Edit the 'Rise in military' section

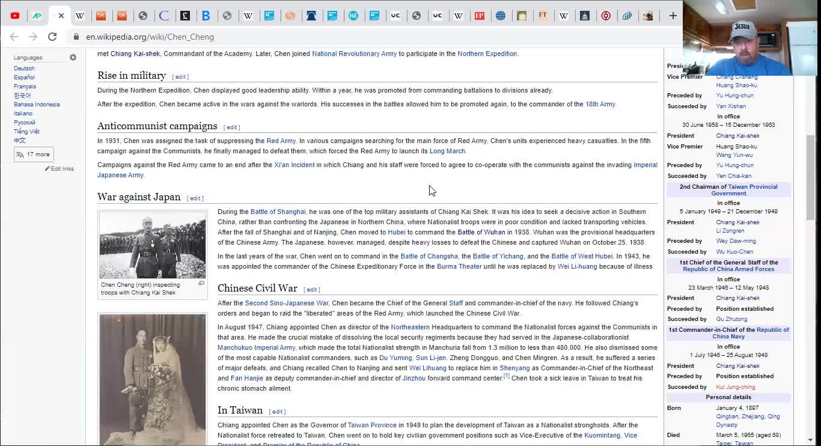point(180,77)
